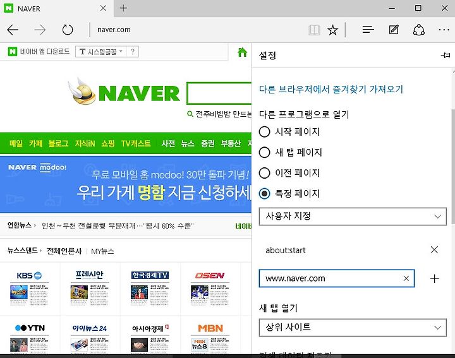Click the 뉴스스탠드 link
The height and width of the screenshot is (358, 455).
(x=22, y=251)
